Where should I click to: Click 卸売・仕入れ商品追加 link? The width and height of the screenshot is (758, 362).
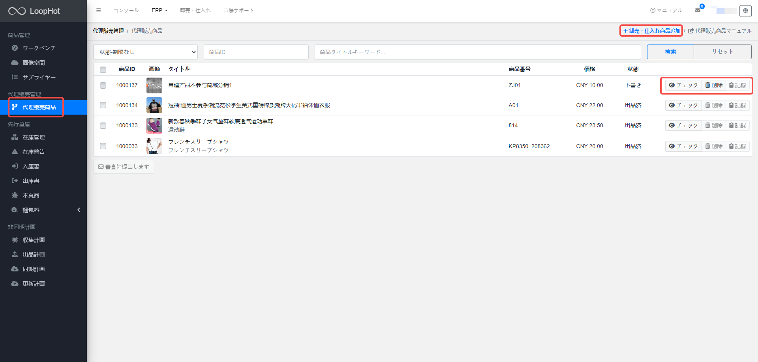click(x=651, y=31)
